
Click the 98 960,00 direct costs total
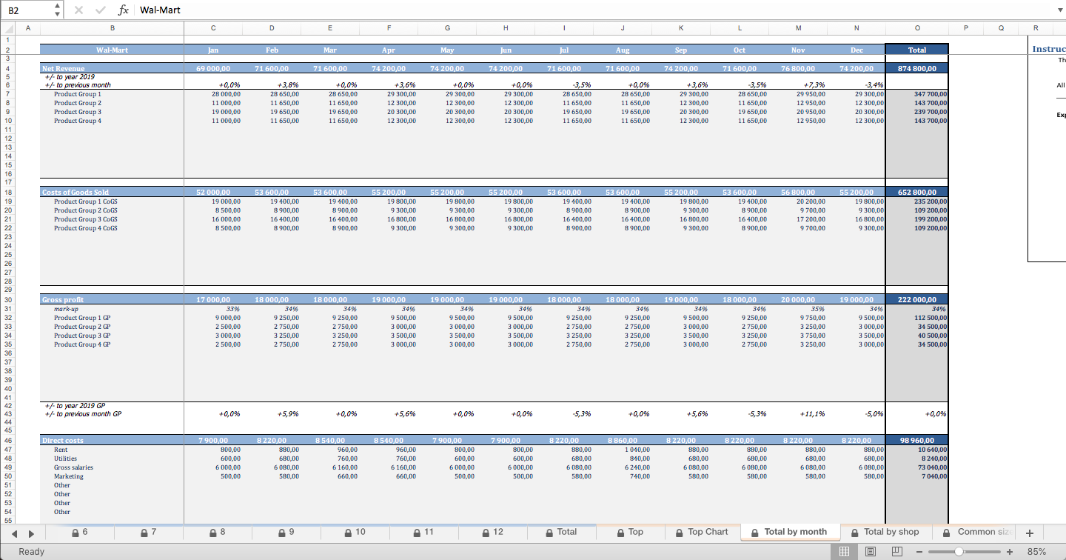pyautogui.click(x=916, y=440)
